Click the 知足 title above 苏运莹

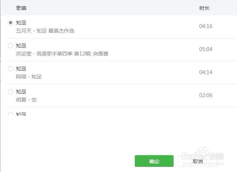[21, 46]
